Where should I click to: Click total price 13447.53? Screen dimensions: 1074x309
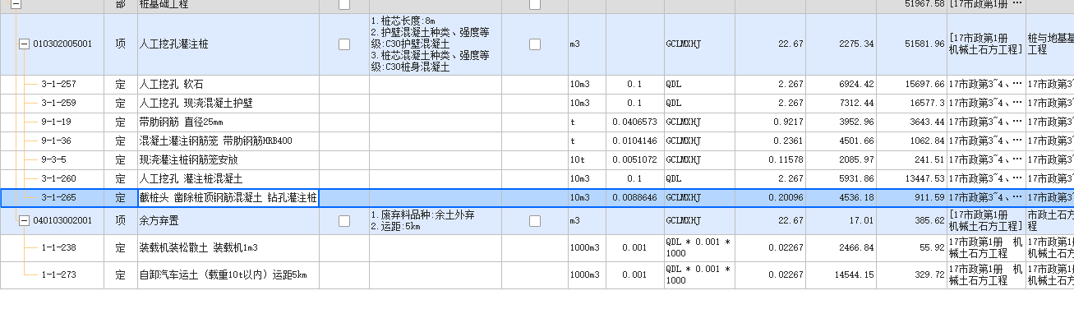point(924,179)
